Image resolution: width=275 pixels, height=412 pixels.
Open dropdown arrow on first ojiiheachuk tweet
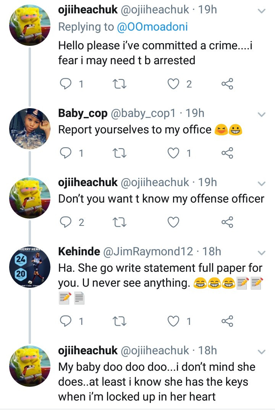pos(262,11)
